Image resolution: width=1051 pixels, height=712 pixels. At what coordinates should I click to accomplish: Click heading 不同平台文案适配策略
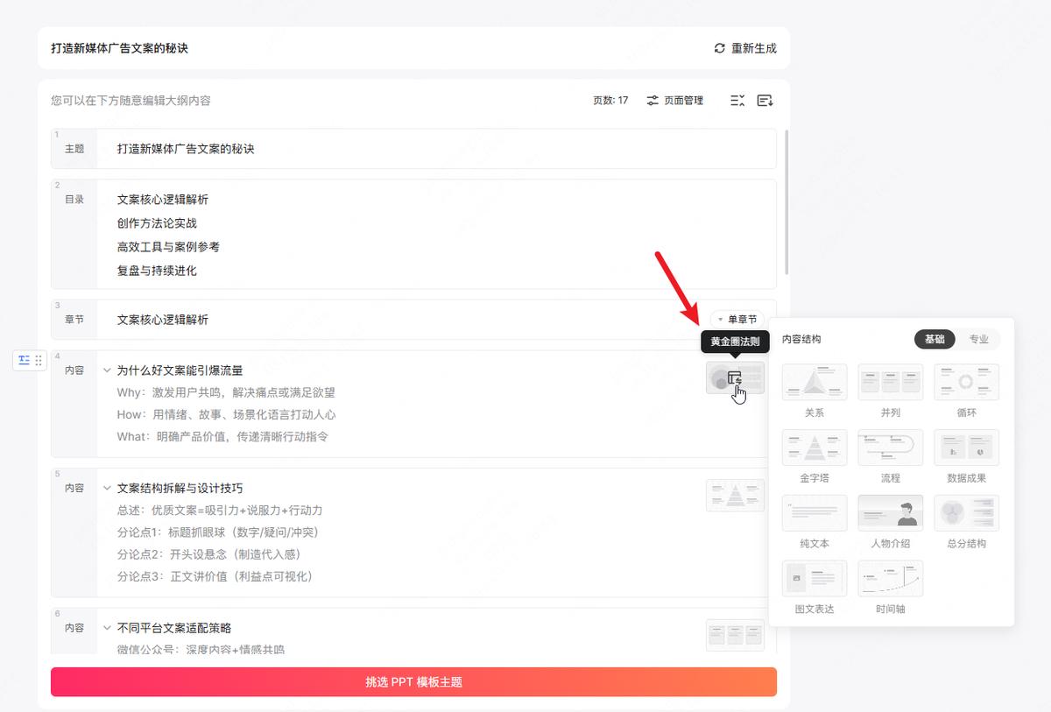(x=174, y=628)
